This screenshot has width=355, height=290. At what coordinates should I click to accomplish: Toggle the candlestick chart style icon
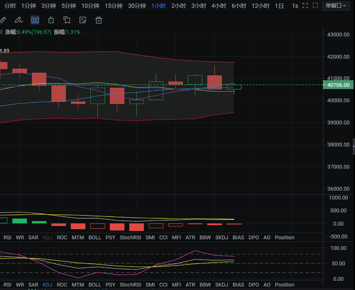35,20
